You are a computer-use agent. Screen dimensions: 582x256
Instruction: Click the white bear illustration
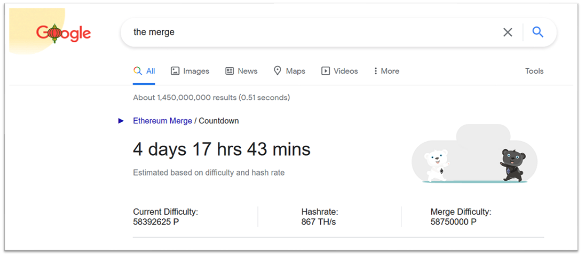[437, 165]
